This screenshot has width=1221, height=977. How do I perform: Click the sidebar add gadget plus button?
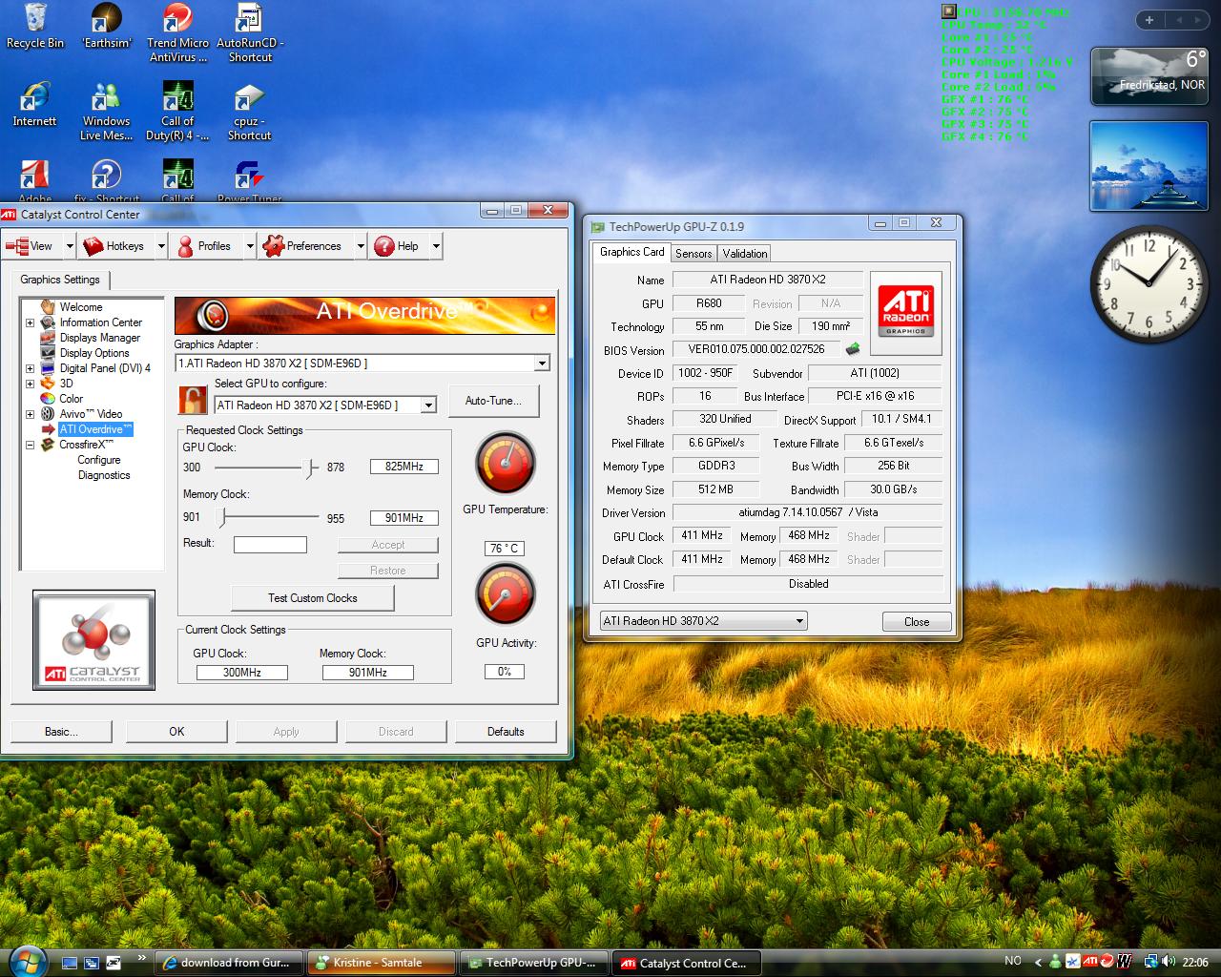click(x=1149, y=20)
